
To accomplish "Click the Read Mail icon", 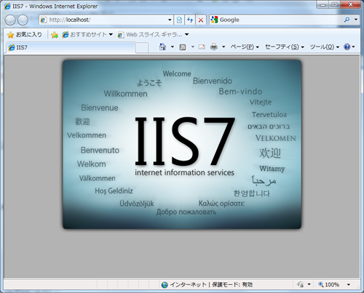I will (202, 47).
